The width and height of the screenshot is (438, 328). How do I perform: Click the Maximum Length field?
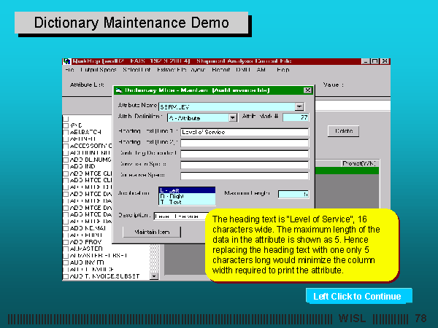pos(293,194)
